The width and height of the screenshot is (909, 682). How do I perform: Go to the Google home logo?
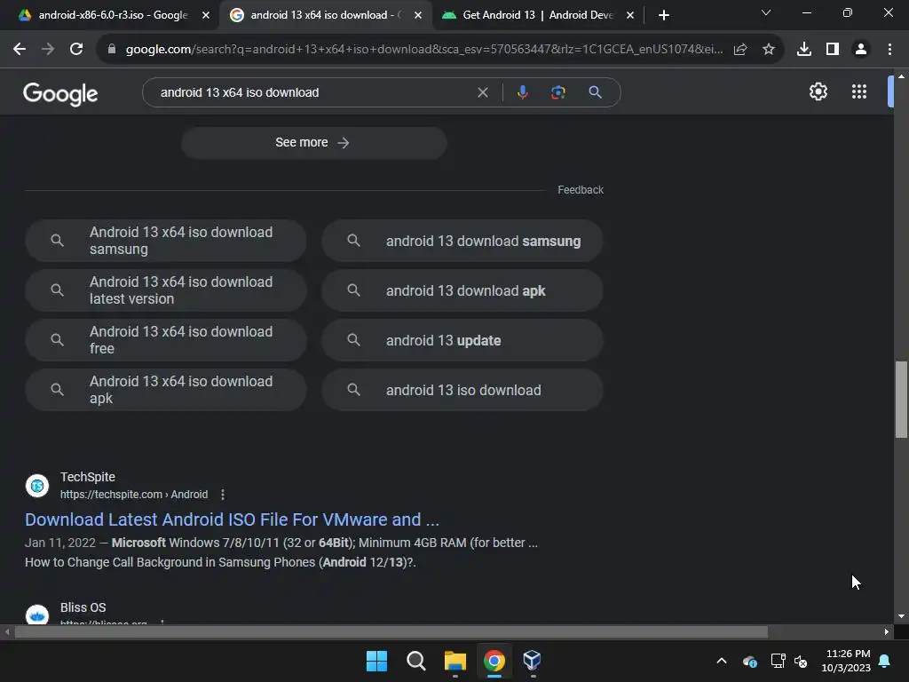(x=60, y=93)
